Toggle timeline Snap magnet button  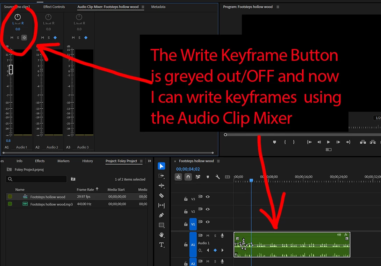[x=188, y=177]
